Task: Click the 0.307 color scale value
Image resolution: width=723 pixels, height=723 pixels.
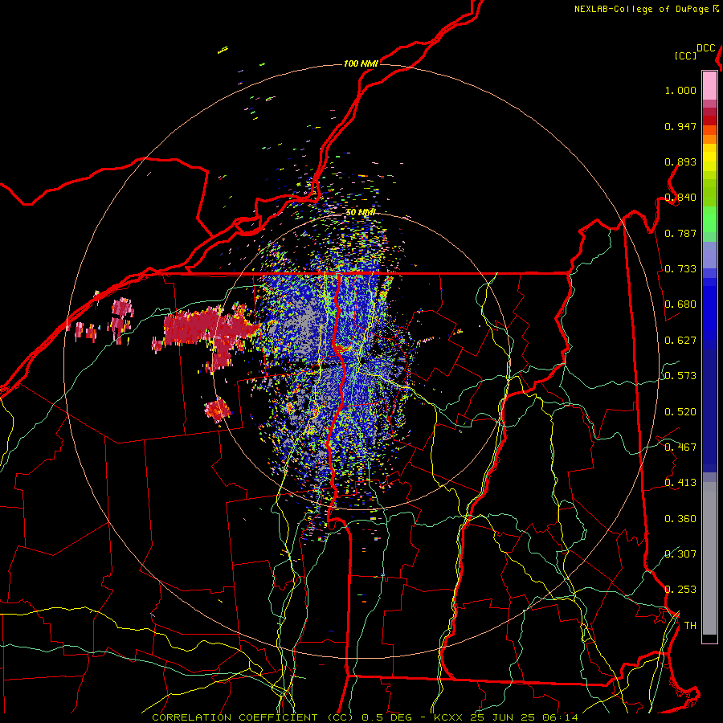Action: coord(680,553)
